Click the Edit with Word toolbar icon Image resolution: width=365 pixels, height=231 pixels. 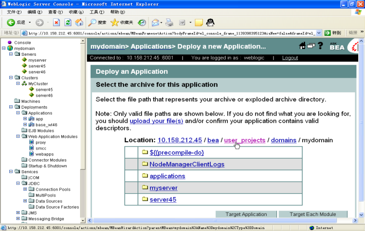182,22
